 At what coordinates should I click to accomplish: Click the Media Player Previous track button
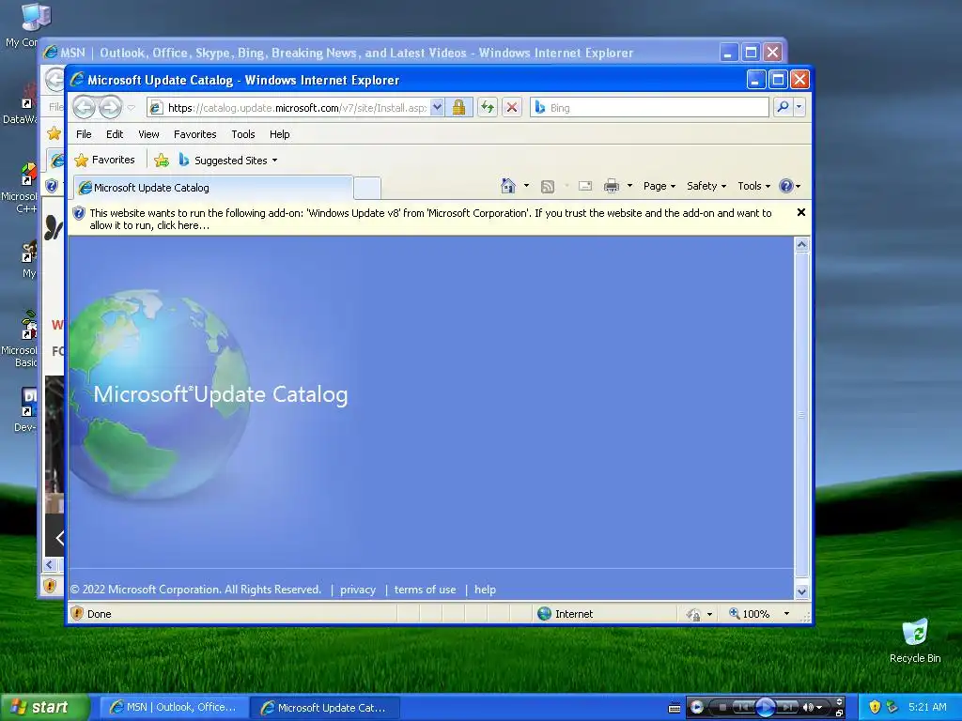[742, 708]
